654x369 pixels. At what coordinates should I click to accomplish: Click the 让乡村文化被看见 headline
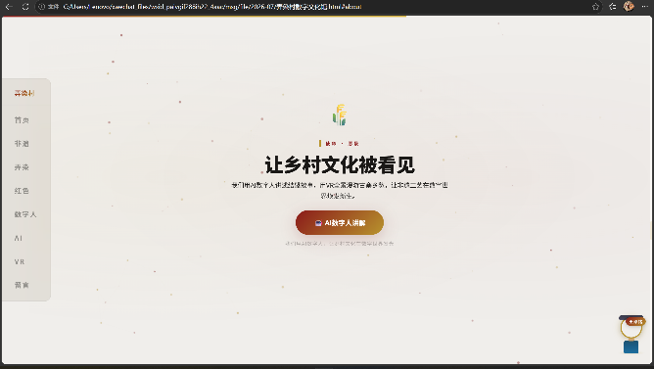[x=340, y=164]
